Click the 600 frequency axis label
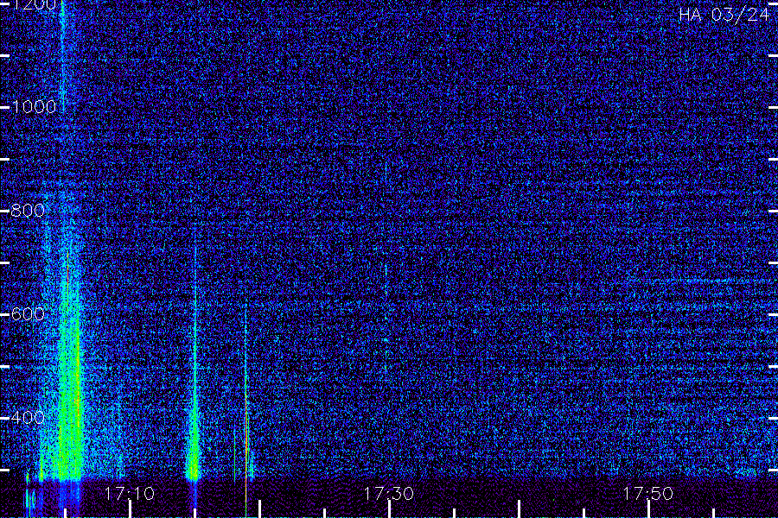The height and width of the screenshot is (518, 778). click(28, 313)
